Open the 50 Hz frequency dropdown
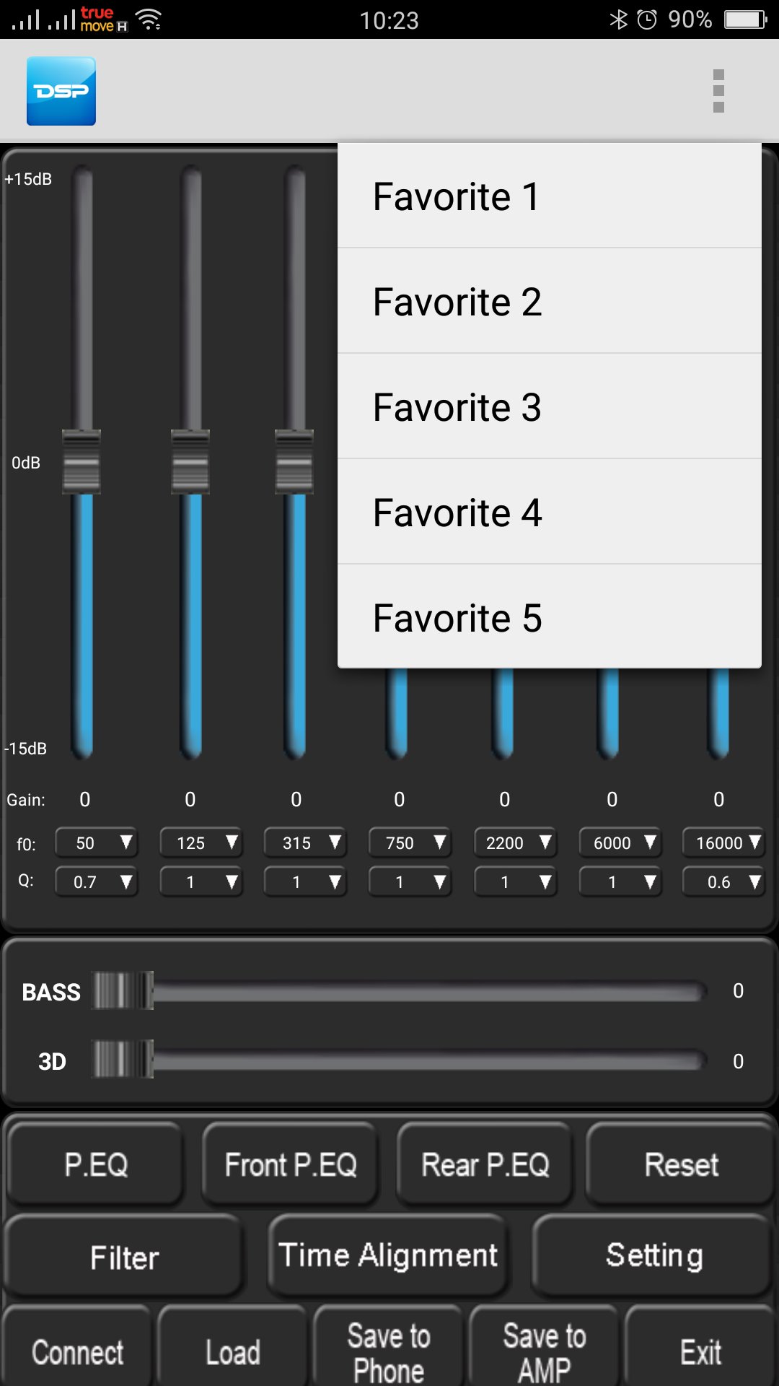Image resolution: width=779 pixels, height=1386 pixels. (x=96, y=842)
